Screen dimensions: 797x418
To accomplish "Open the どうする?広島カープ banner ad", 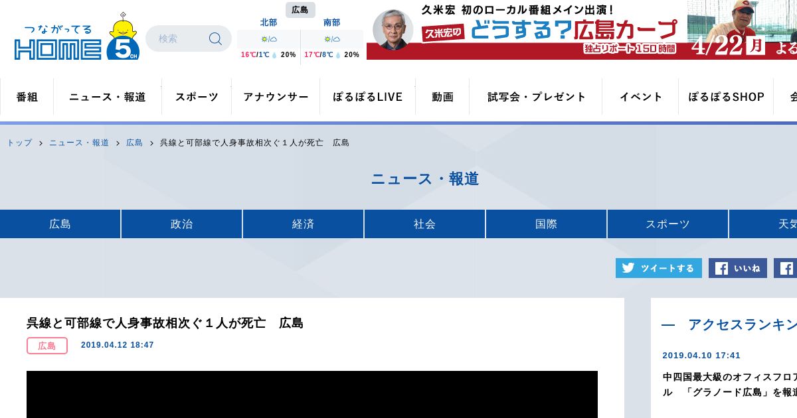I will tap(582, 30).
